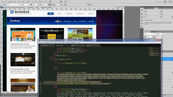
Task: Click line 44 in the Sublime Text gutter
Action: (x=41, y=74)
